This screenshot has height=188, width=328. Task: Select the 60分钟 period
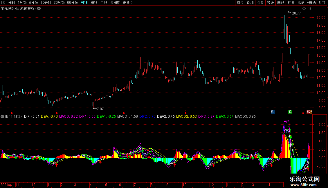coord(72,3)
